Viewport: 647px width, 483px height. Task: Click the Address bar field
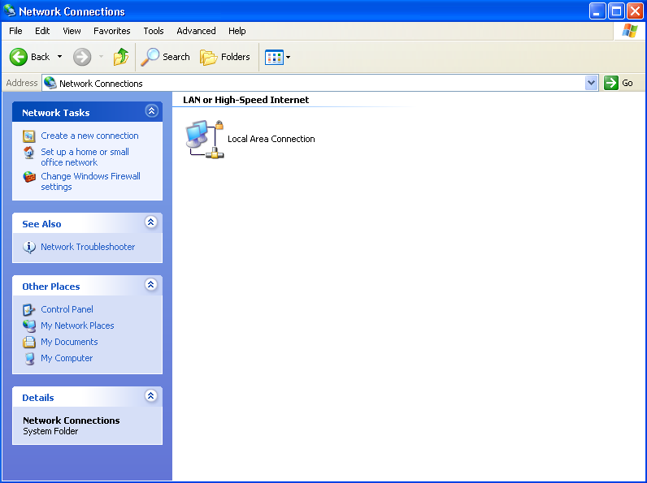(319, 84)
